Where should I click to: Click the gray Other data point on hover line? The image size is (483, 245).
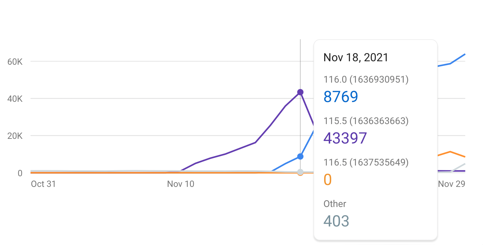(300, 172)
